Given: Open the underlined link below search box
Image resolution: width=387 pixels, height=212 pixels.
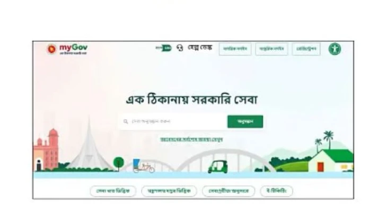Looking at the screenshot, I should pos(191,139).
